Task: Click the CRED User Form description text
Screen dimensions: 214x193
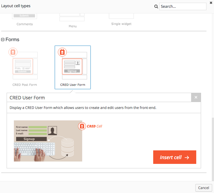Action: pos(83,108)
